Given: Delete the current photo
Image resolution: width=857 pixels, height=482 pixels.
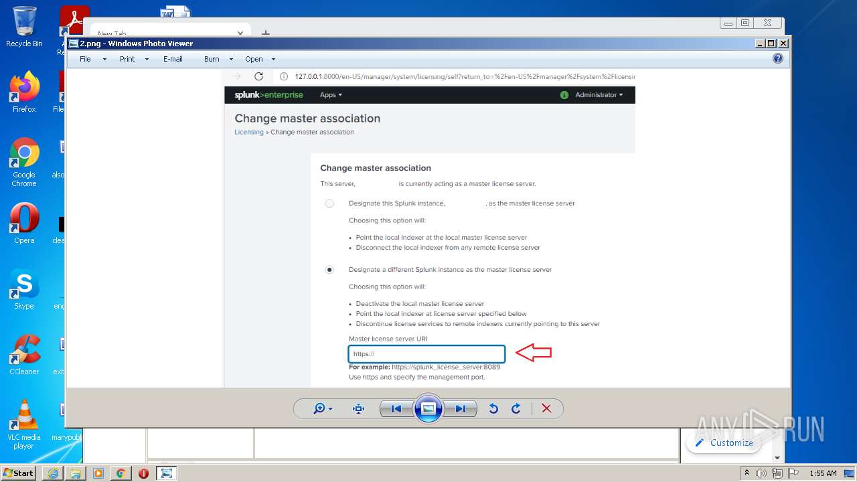Looking at the screenshot, I should pos(546,408).
